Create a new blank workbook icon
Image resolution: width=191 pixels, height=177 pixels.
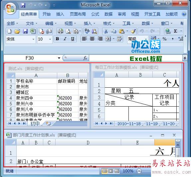[x=10, y=31]
